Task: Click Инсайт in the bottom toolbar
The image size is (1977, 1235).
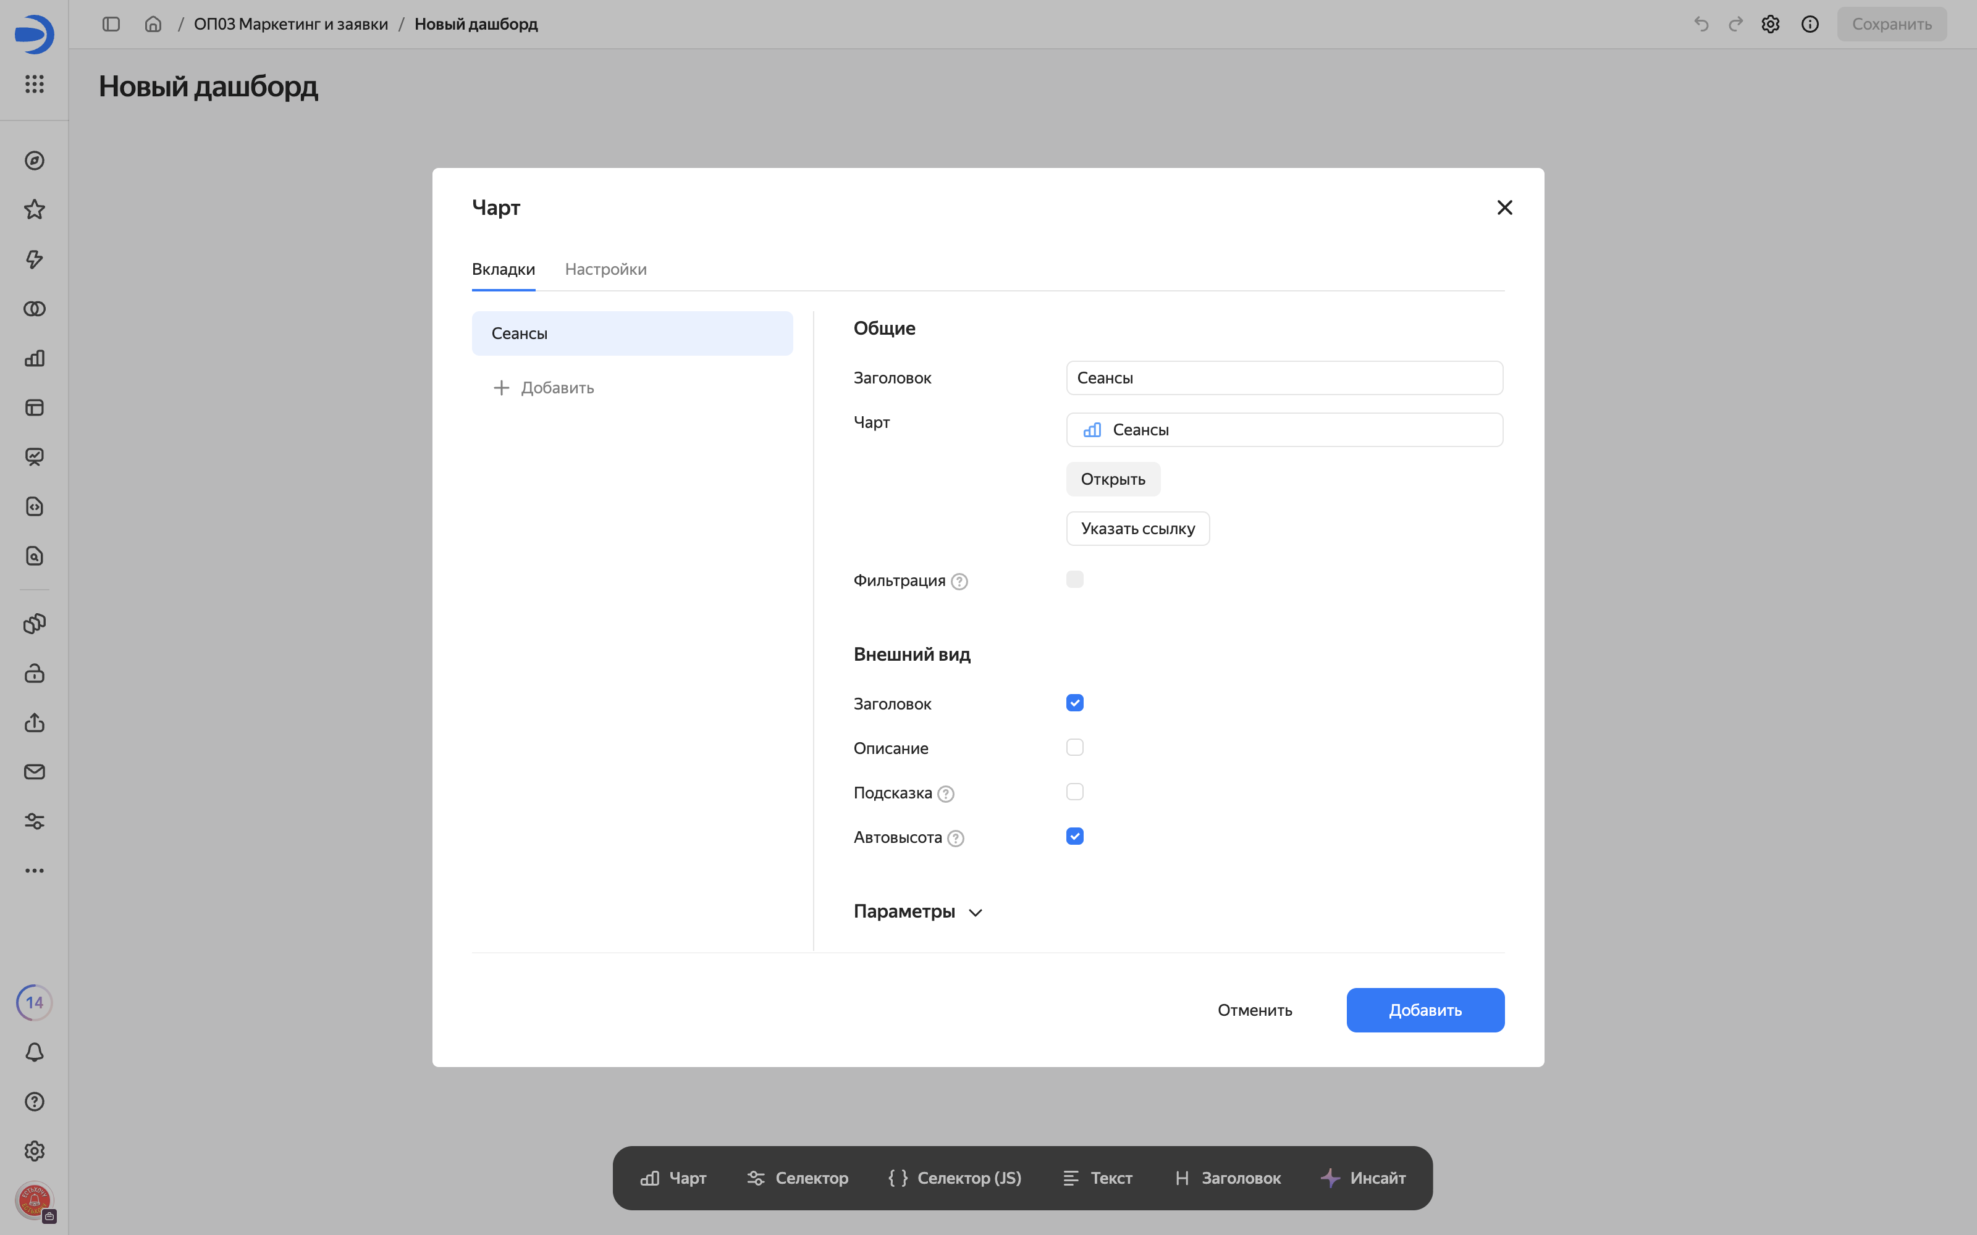Action: point(1364,1178)
